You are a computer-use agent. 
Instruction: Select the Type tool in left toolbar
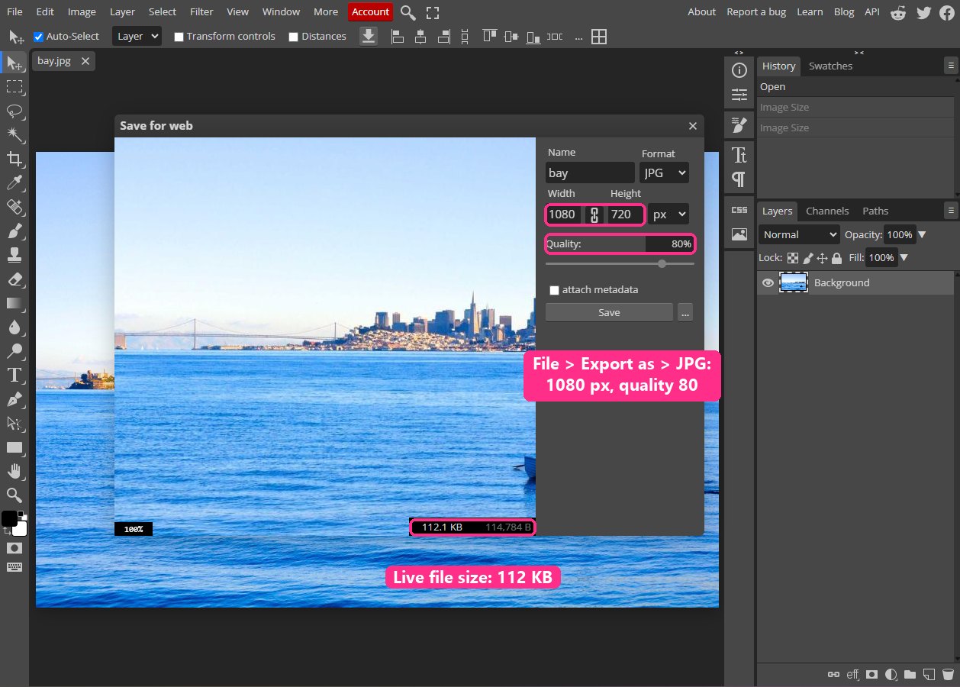14,375
